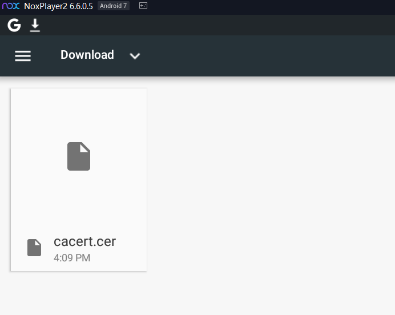Tap the download arrow status icon

(35, 25)
